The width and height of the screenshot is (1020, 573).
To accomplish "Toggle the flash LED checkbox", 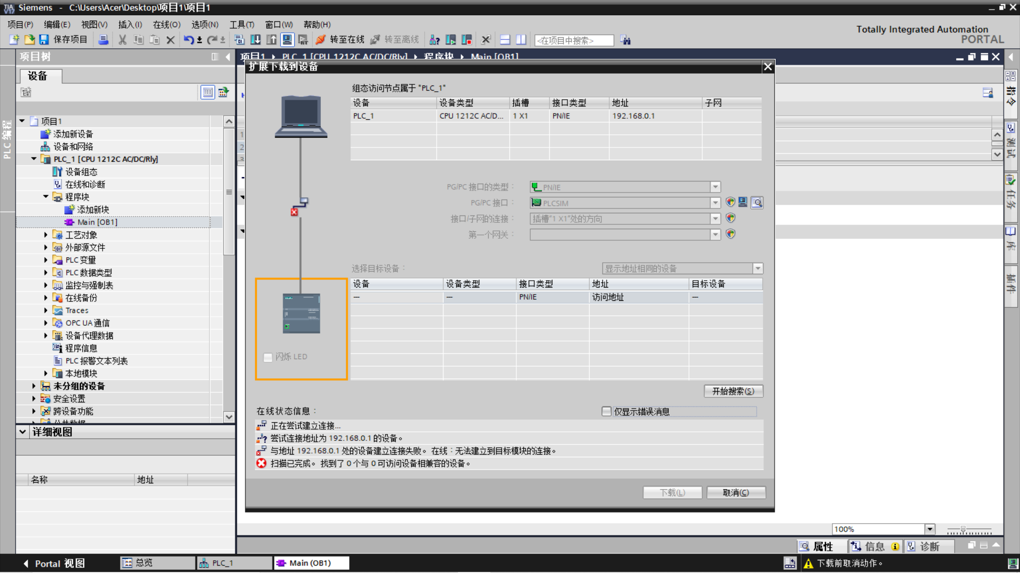I will coord(268,357).
